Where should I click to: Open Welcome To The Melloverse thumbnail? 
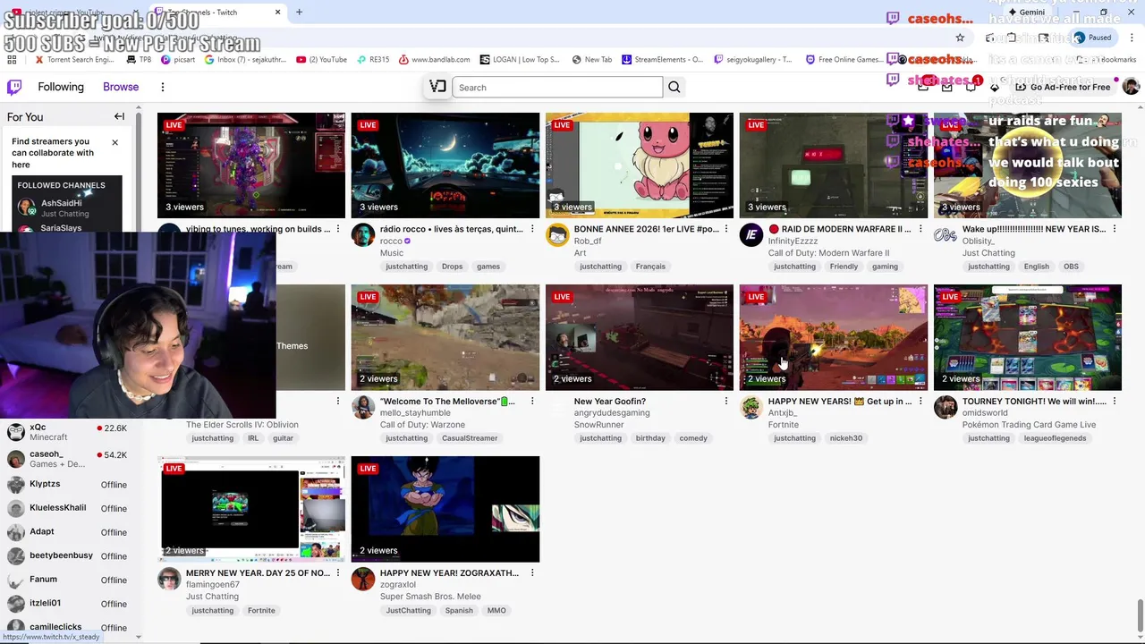445,337
